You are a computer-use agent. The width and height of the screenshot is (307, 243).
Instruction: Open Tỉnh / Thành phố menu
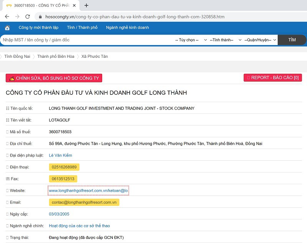(x=82, y=28)
